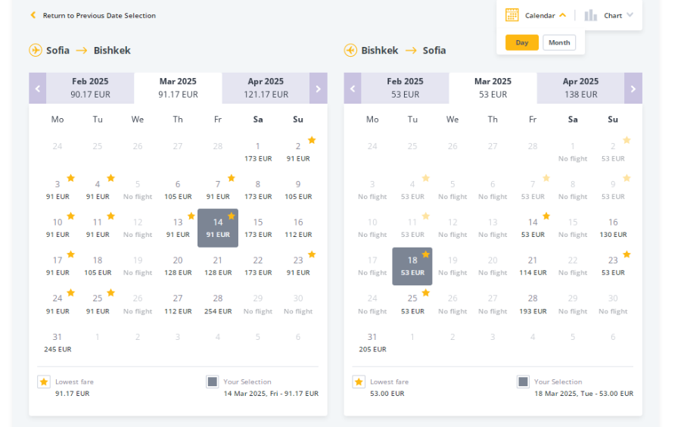Screen dimensions: 681x427
Task: Pick return March 14 at 53 EUR
Action: pyautogui.click(x=533, y=228)
